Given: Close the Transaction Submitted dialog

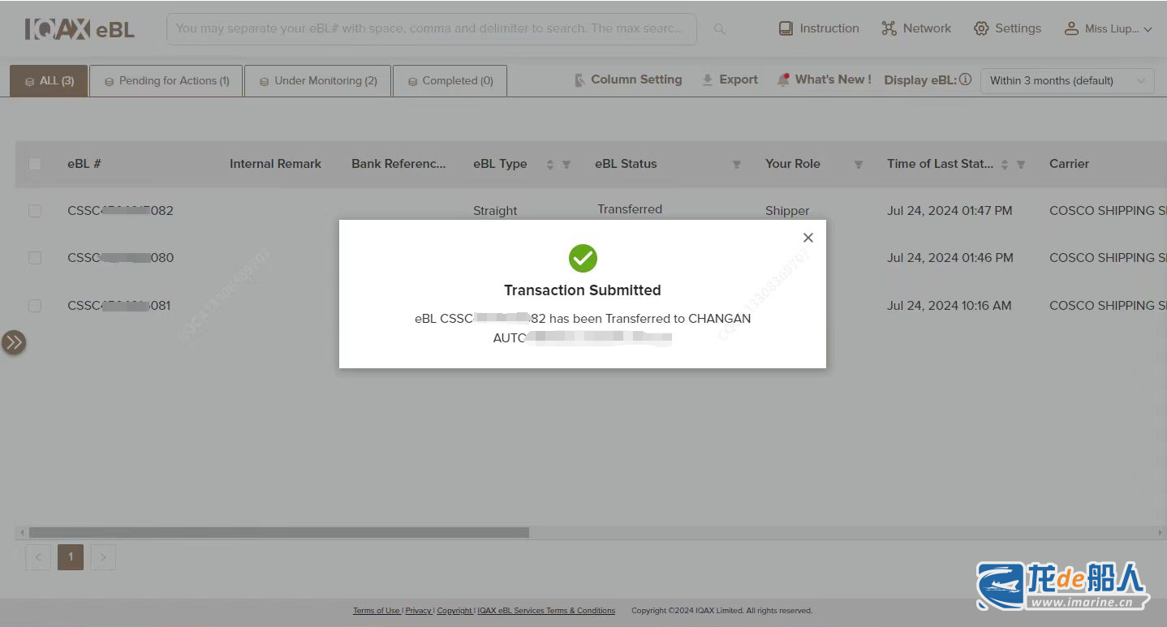Looking at the screenshot, I should (807, 238).
